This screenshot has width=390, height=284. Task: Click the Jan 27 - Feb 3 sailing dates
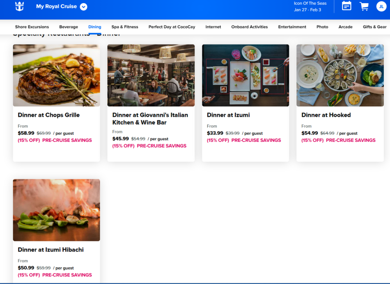307,10
